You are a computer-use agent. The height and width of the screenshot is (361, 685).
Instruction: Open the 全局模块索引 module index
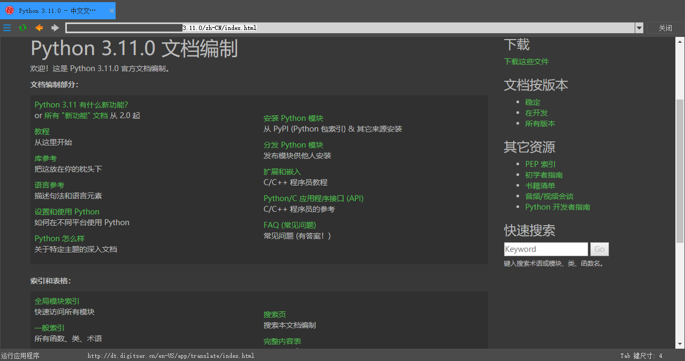coord(57,301)
